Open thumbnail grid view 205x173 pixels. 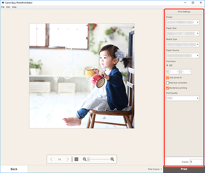76,159
